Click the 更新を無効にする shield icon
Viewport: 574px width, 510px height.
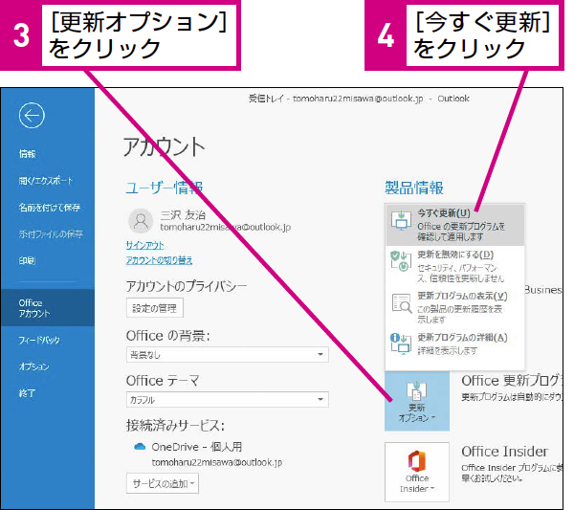click(x=401, y=261)
